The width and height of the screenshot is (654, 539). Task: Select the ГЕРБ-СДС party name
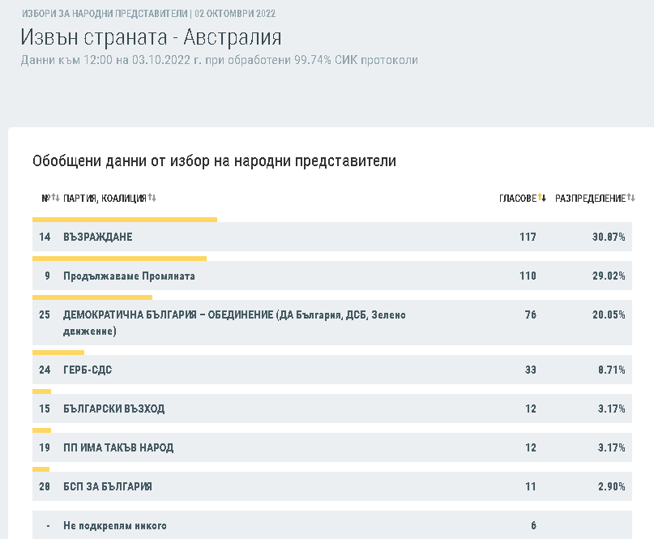88,370
